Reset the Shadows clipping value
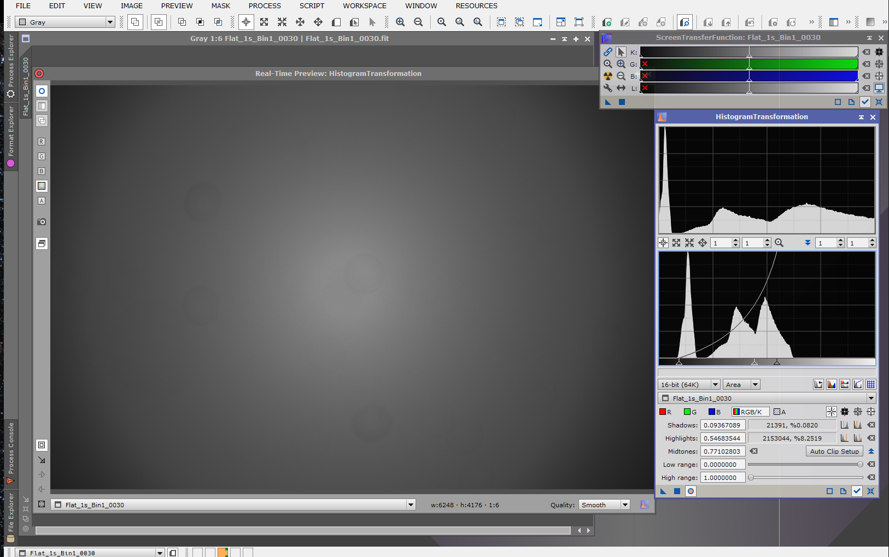This screenshot has width=889, height=557. point(872,425)
